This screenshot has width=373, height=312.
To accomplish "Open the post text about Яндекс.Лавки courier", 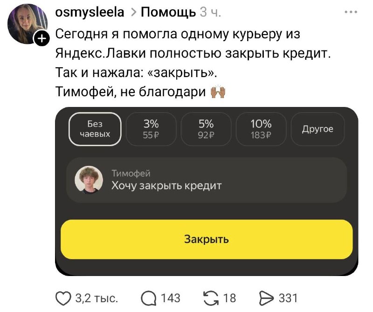I will (193, 63).
